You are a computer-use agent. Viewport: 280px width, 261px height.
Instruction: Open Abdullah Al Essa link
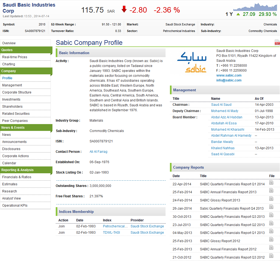click(224, 123)
